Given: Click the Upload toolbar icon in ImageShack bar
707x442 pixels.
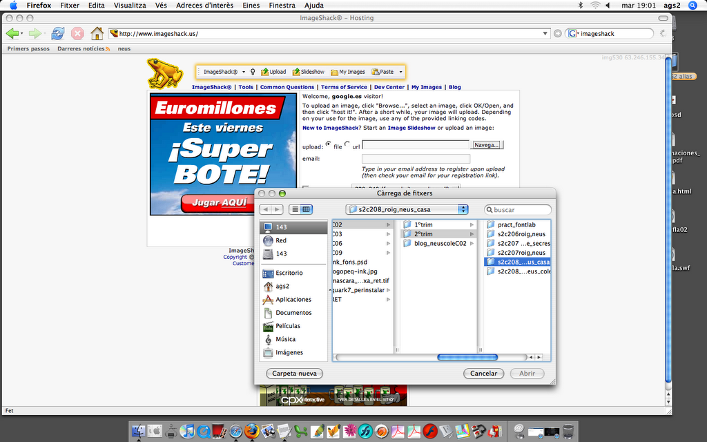Looking at the screenshot, I should point(273,72).
